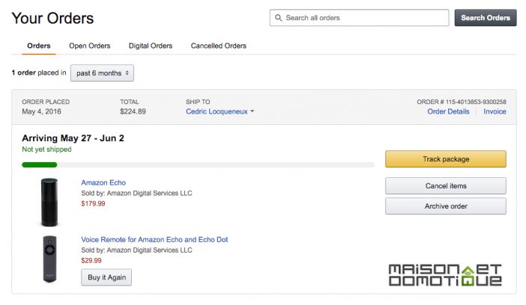Click the Archive order button
This screenshot has height=305, width=526.
click(446, 206)
